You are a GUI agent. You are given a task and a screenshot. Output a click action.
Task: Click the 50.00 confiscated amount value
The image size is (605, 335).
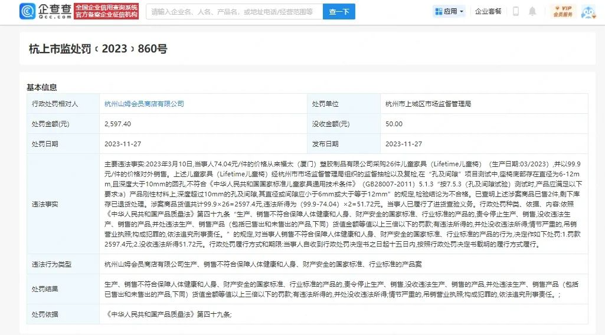click(394, 124)
